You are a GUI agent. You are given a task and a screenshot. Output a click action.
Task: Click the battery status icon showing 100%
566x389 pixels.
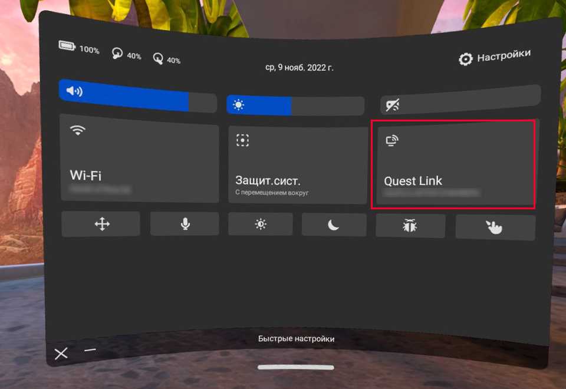pyautogui.click(x=67, y=46)
